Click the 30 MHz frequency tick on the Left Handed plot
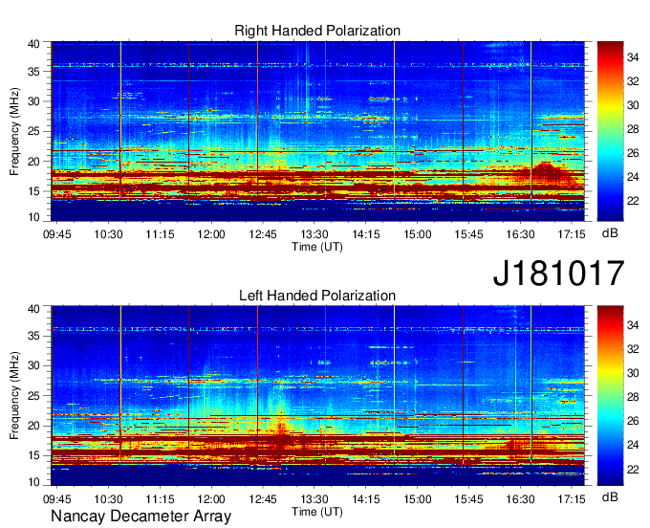Image resolution: width=650 pixels, height=528 pixels. pos(33,365)
